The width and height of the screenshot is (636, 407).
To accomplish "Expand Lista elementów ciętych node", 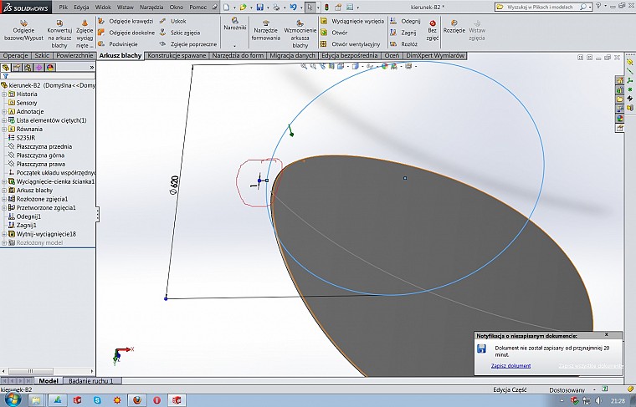I will click(x=4, y=120).
